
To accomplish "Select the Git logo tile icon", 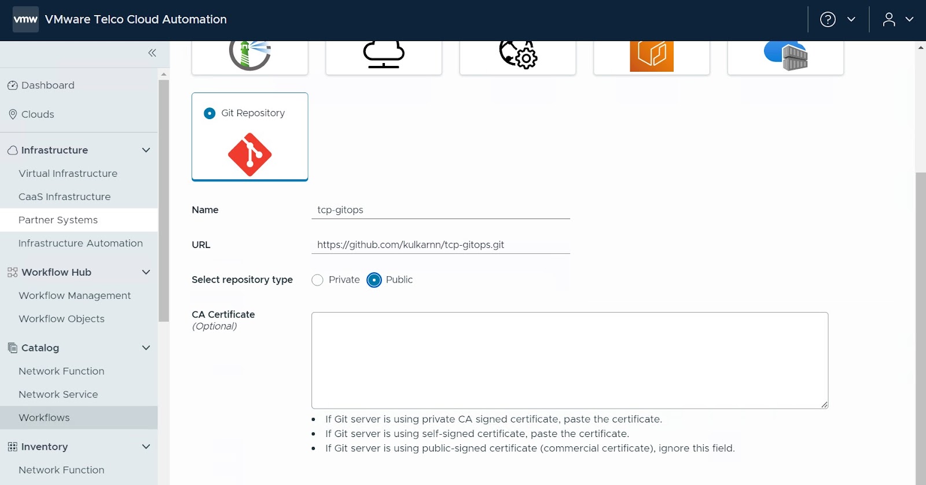I will (x=250, y=154).
